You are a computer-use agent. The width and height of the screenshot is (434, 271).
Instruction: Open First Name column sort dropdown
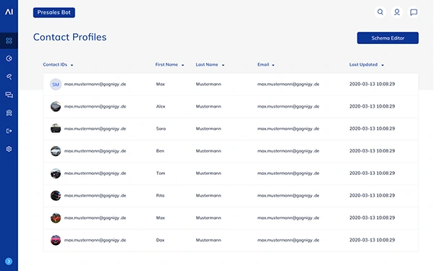click(x=183, y=65)
